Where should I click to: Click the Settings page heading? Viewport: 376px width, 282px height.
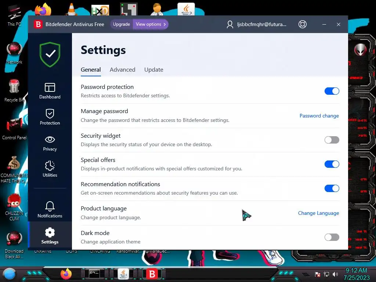(x=103, y=50)
